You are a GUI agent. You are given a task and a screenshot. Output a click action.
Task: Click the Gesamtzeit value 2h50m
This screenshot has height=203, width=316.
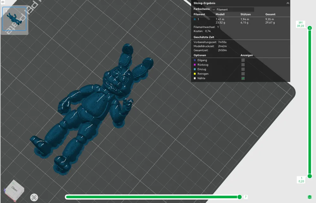pyautogui.click(x=222, y=50)
